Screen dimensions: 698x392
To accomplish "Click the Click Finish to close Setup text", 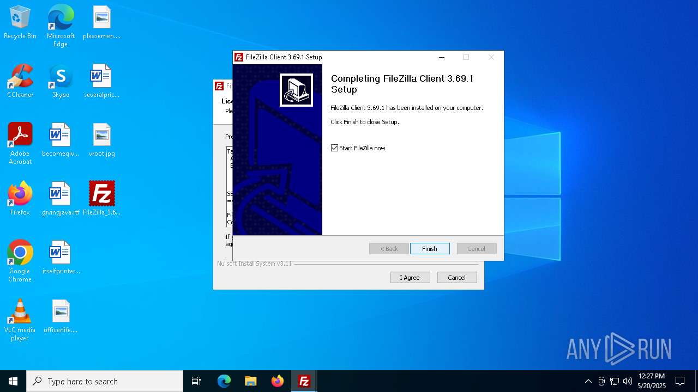I will coord(365,122).
